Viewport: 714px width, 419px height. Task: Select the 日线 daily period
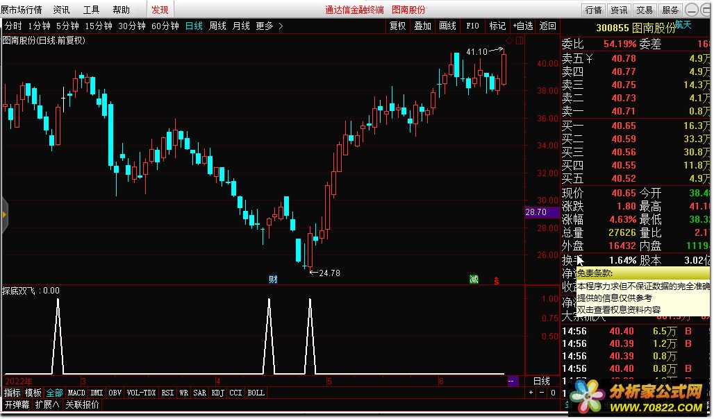194,26
